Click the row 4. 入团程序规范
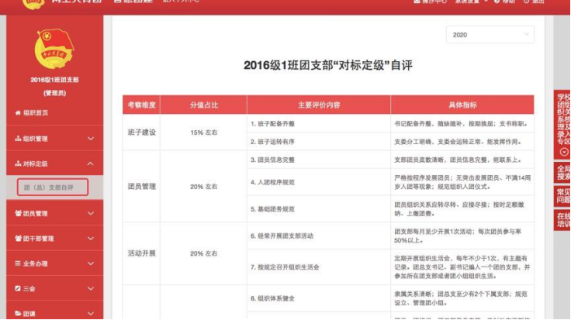The image size is (571, 320). click(319, 182)
